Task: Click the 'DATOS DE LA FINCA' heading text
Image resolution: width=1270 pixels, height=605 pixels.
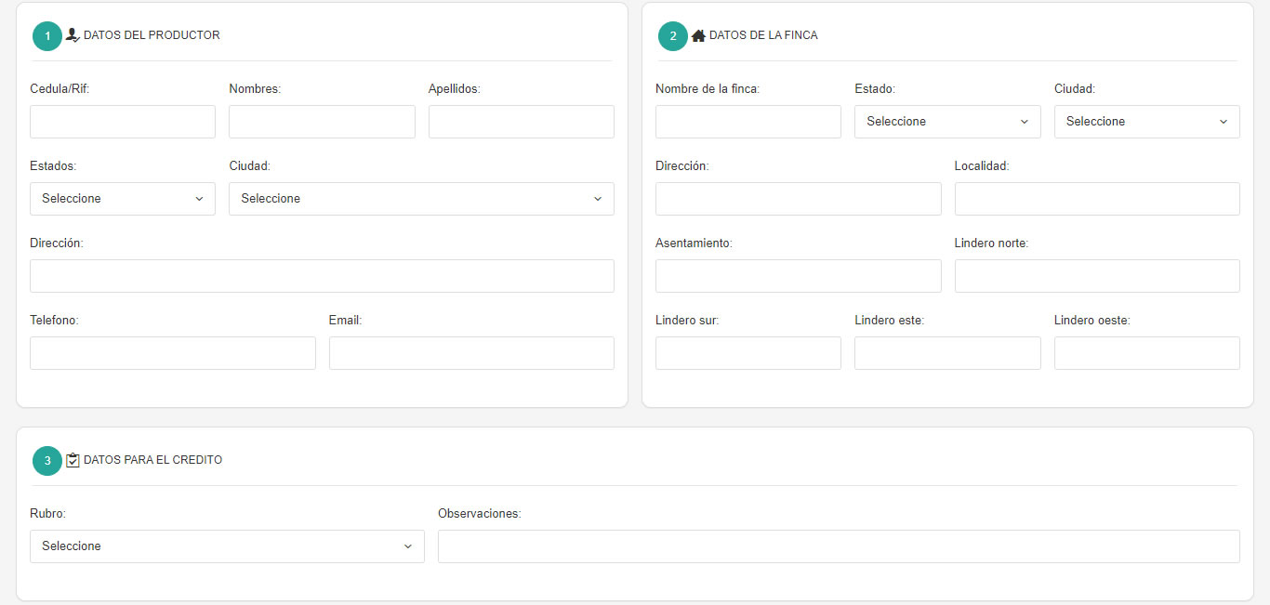Action: [x=763, y=35]
